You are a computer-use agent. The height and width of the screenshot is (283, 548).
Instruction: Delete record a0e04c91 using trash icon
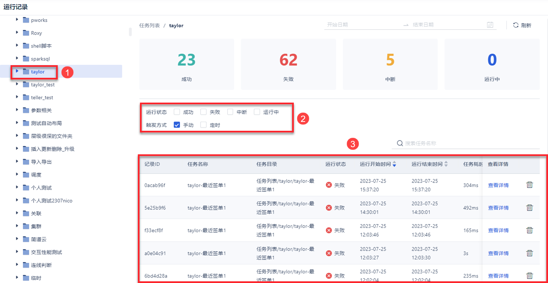pyautogui.click(x=530, y=253)
